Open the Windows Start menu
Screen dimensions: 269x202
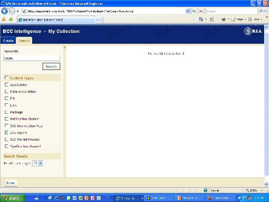(x=12, y=198)
